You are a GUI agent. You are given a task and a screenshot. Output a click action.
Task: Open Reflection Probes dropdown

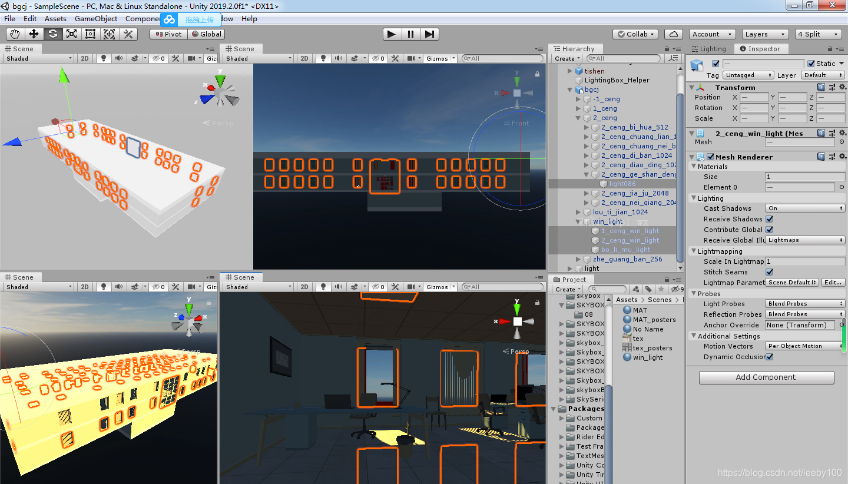pos(805,314)
